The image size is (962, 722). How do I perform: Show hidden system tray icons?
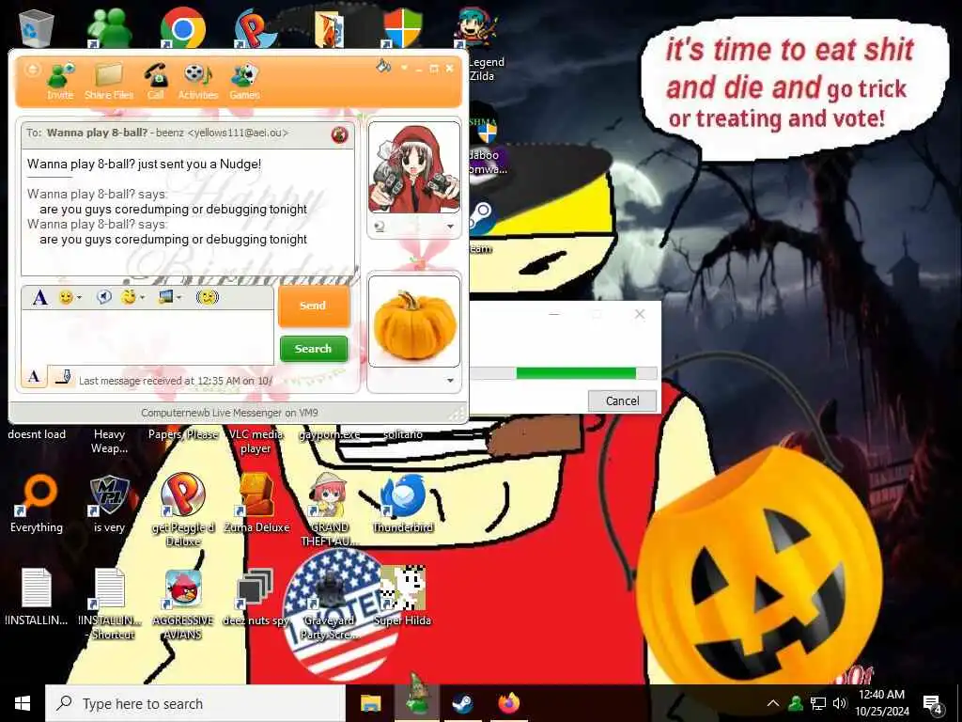point(773,703)
